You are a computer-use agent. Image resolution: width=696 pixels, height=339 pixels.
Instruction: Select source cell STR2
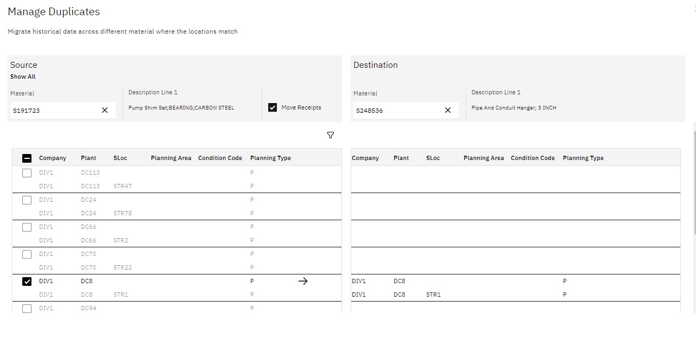tap(121, 240)
